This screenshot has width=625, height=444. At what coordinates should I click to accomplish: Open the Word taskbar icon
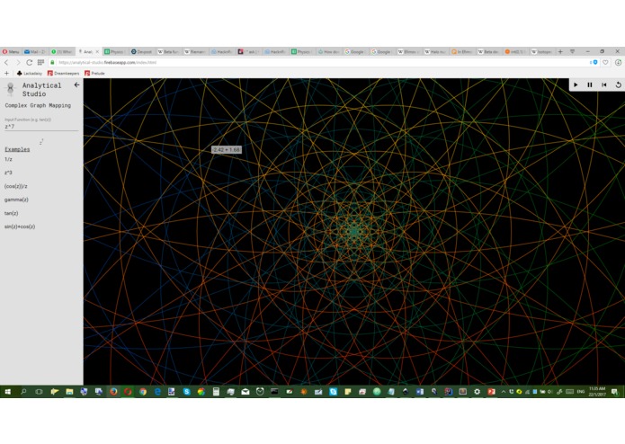(x=420, y=392)
